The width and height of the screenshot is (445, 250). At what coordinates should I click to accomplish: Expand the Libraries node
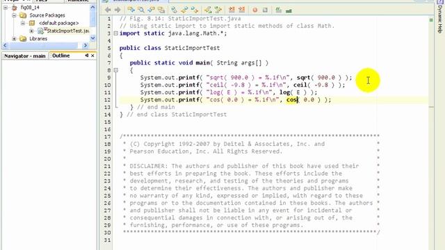14,39
